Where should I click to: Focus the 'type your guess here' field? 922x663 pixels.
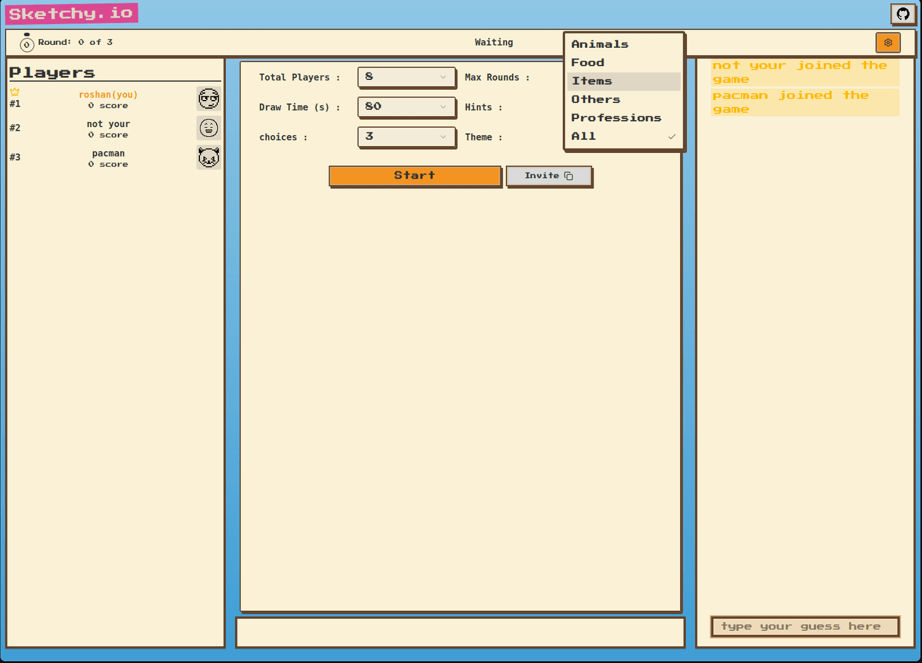pos(805,627)
